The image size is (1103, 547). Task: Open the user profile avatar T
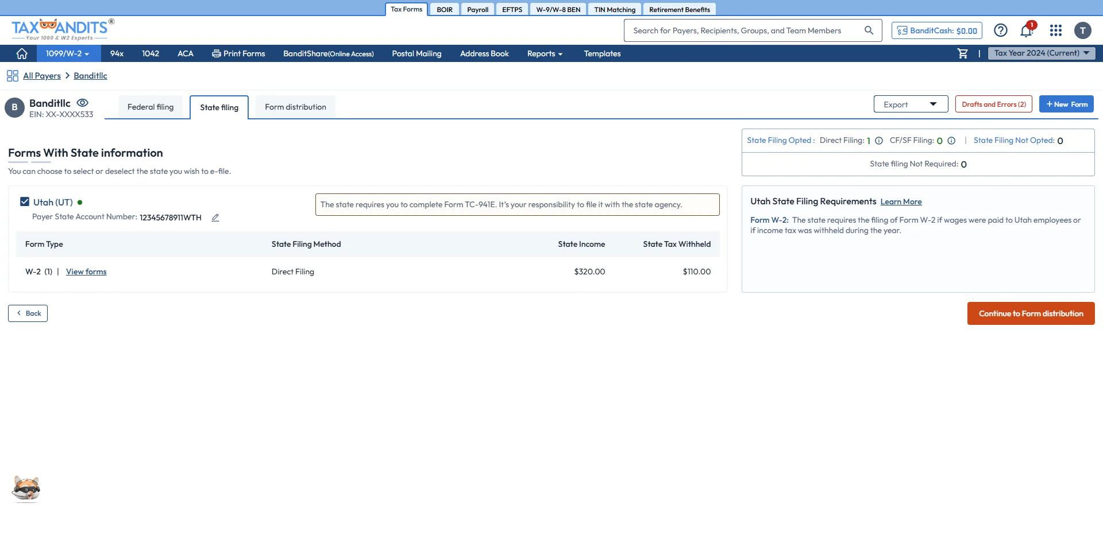tap(1083, 30)
